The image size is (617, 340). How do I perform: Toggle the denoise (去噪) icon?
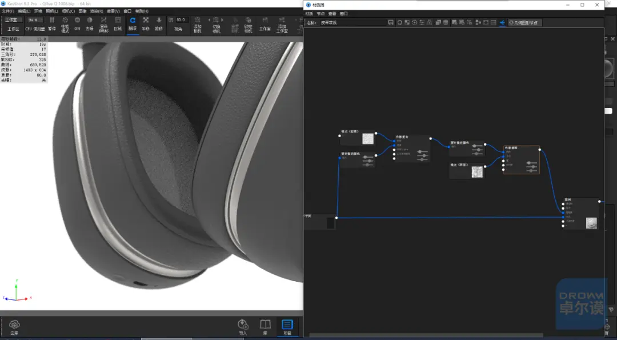90,23
